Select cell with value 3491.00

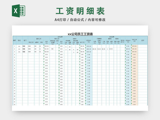(89, 49)
